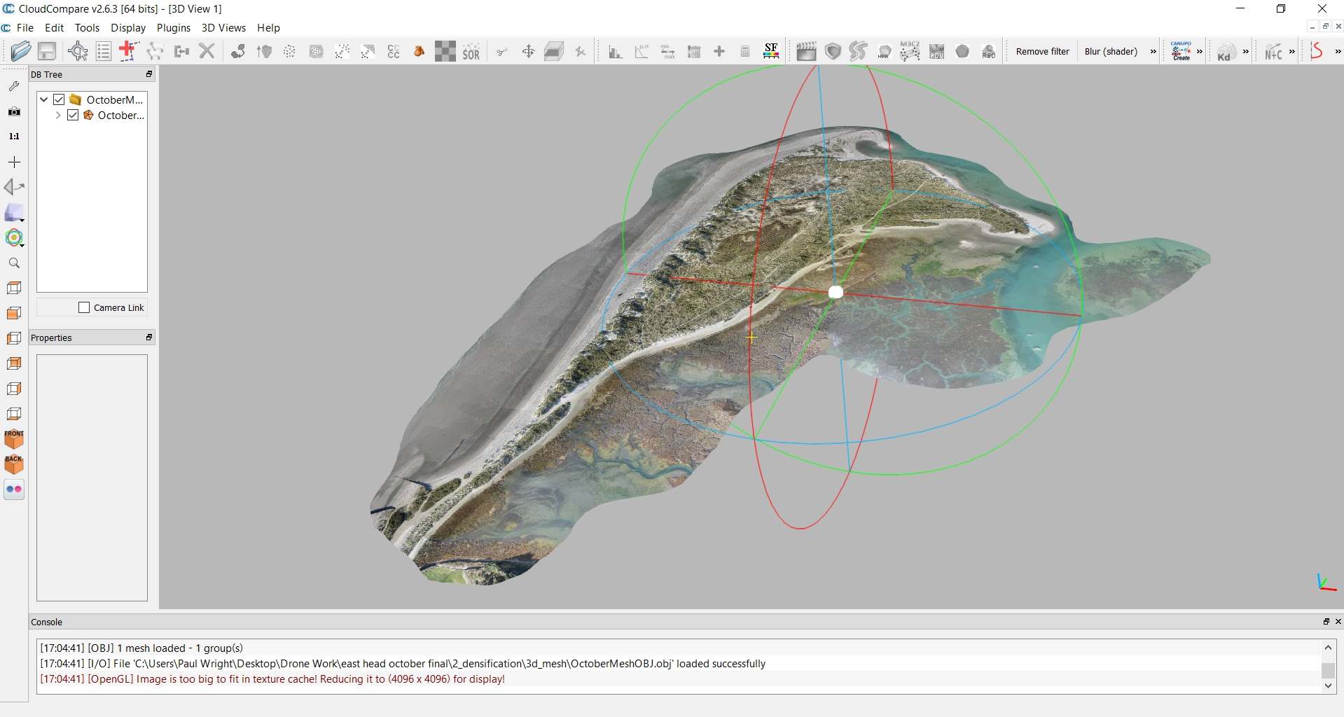Collapse the OctoberM... folder tree node
The width and height of the screenshot is (1344, 717).
pyautogui.click(x=44, y=99)
